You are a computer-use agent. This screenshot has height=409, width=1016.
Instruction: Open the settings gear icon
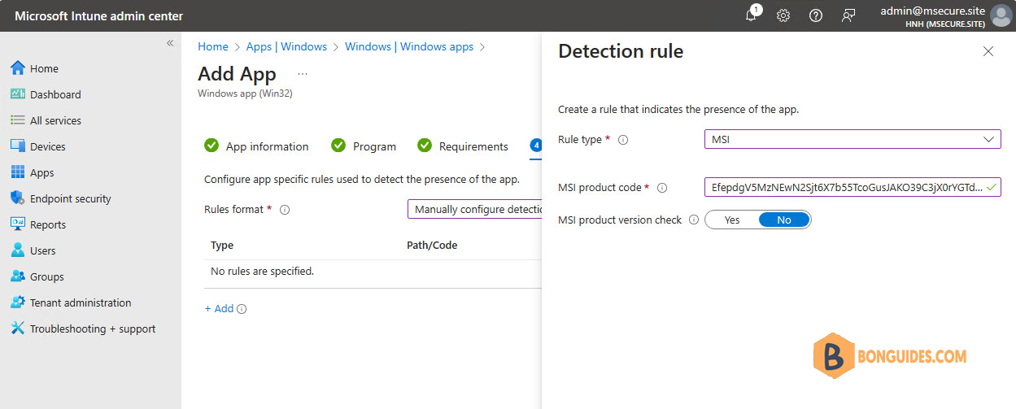tap(783, 15)
